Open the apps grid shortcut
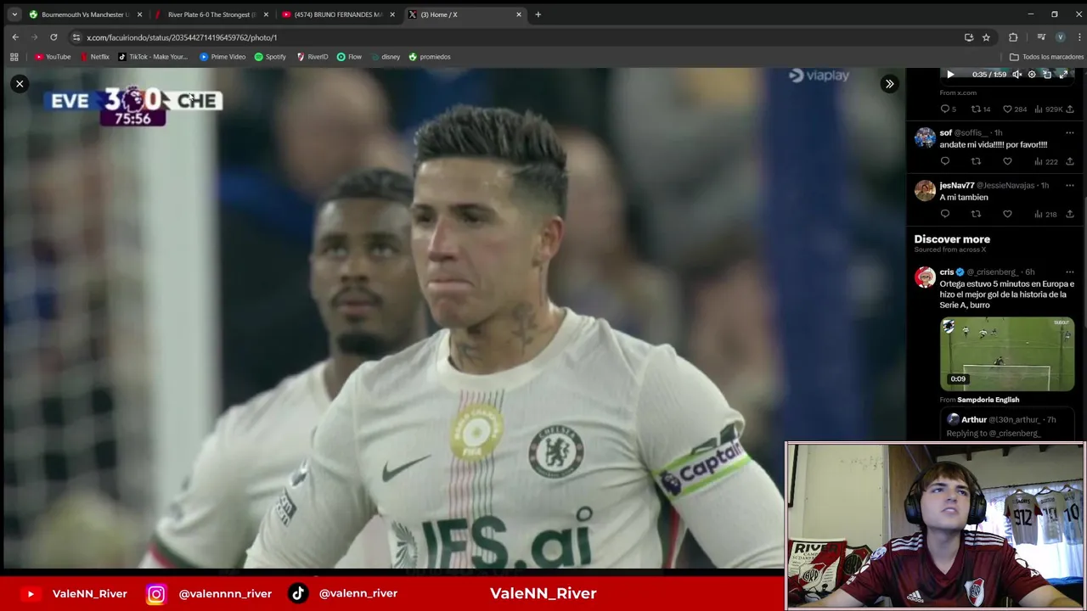Viewport: 1087px width, 611px height. pos(14,57)
